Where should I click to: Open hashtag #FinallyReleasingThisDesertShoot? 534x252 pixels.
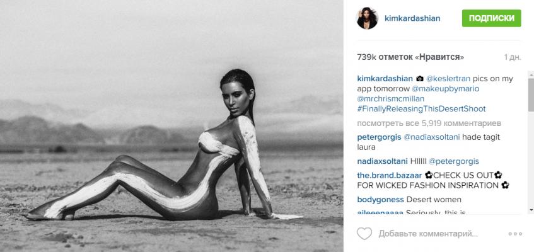pyautogui.click(x=421, y=109)
